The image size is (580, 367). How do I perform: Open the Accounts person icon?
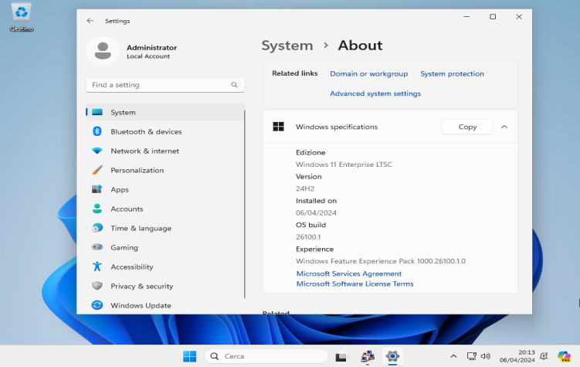point(97,209)
